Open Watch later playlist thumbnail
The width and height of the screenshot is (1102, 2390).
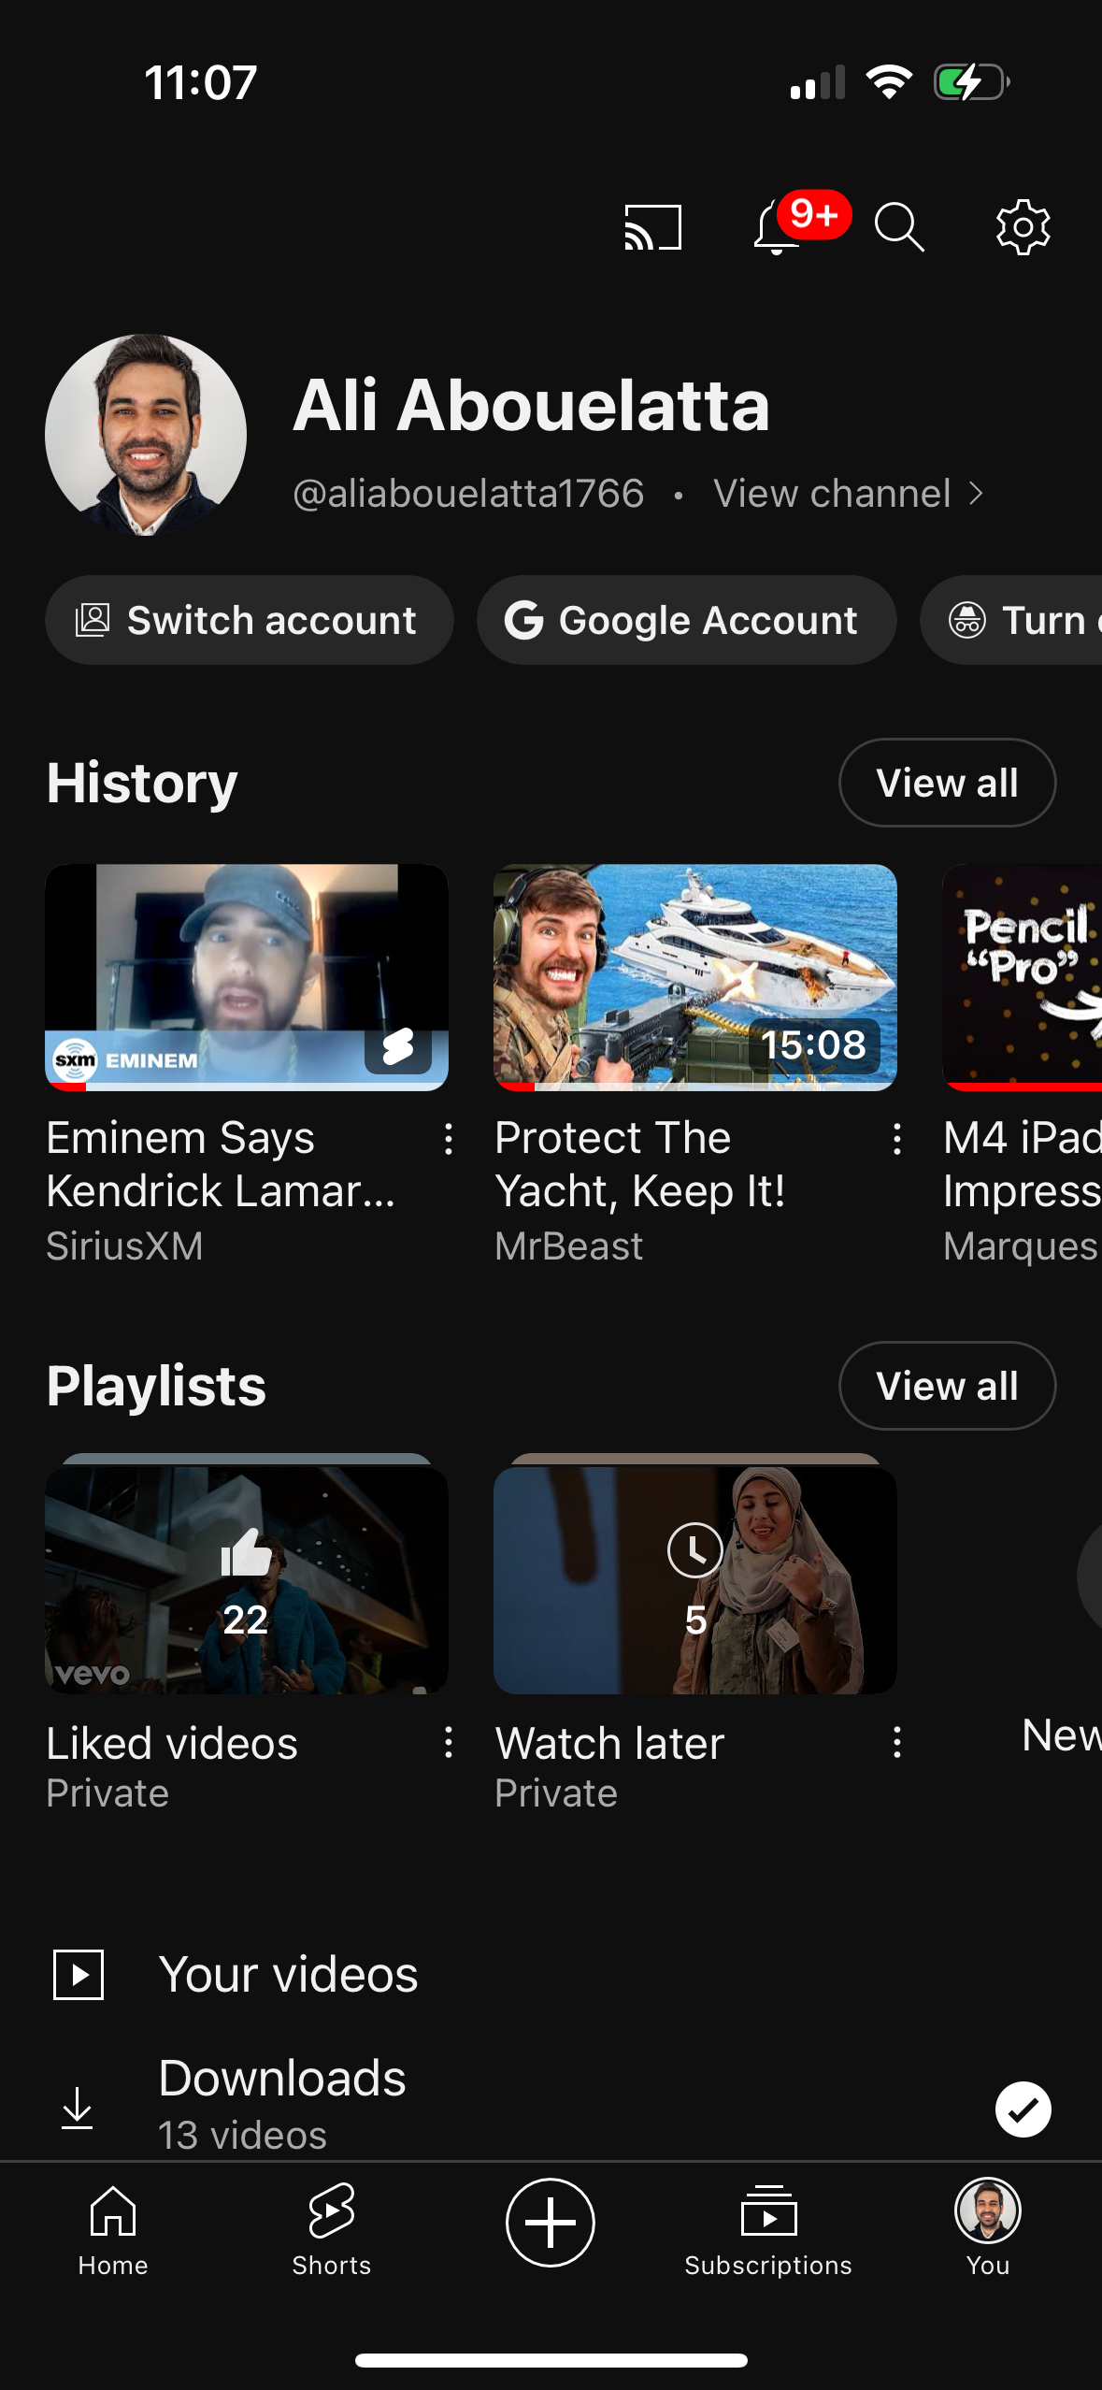point(695,1579)
